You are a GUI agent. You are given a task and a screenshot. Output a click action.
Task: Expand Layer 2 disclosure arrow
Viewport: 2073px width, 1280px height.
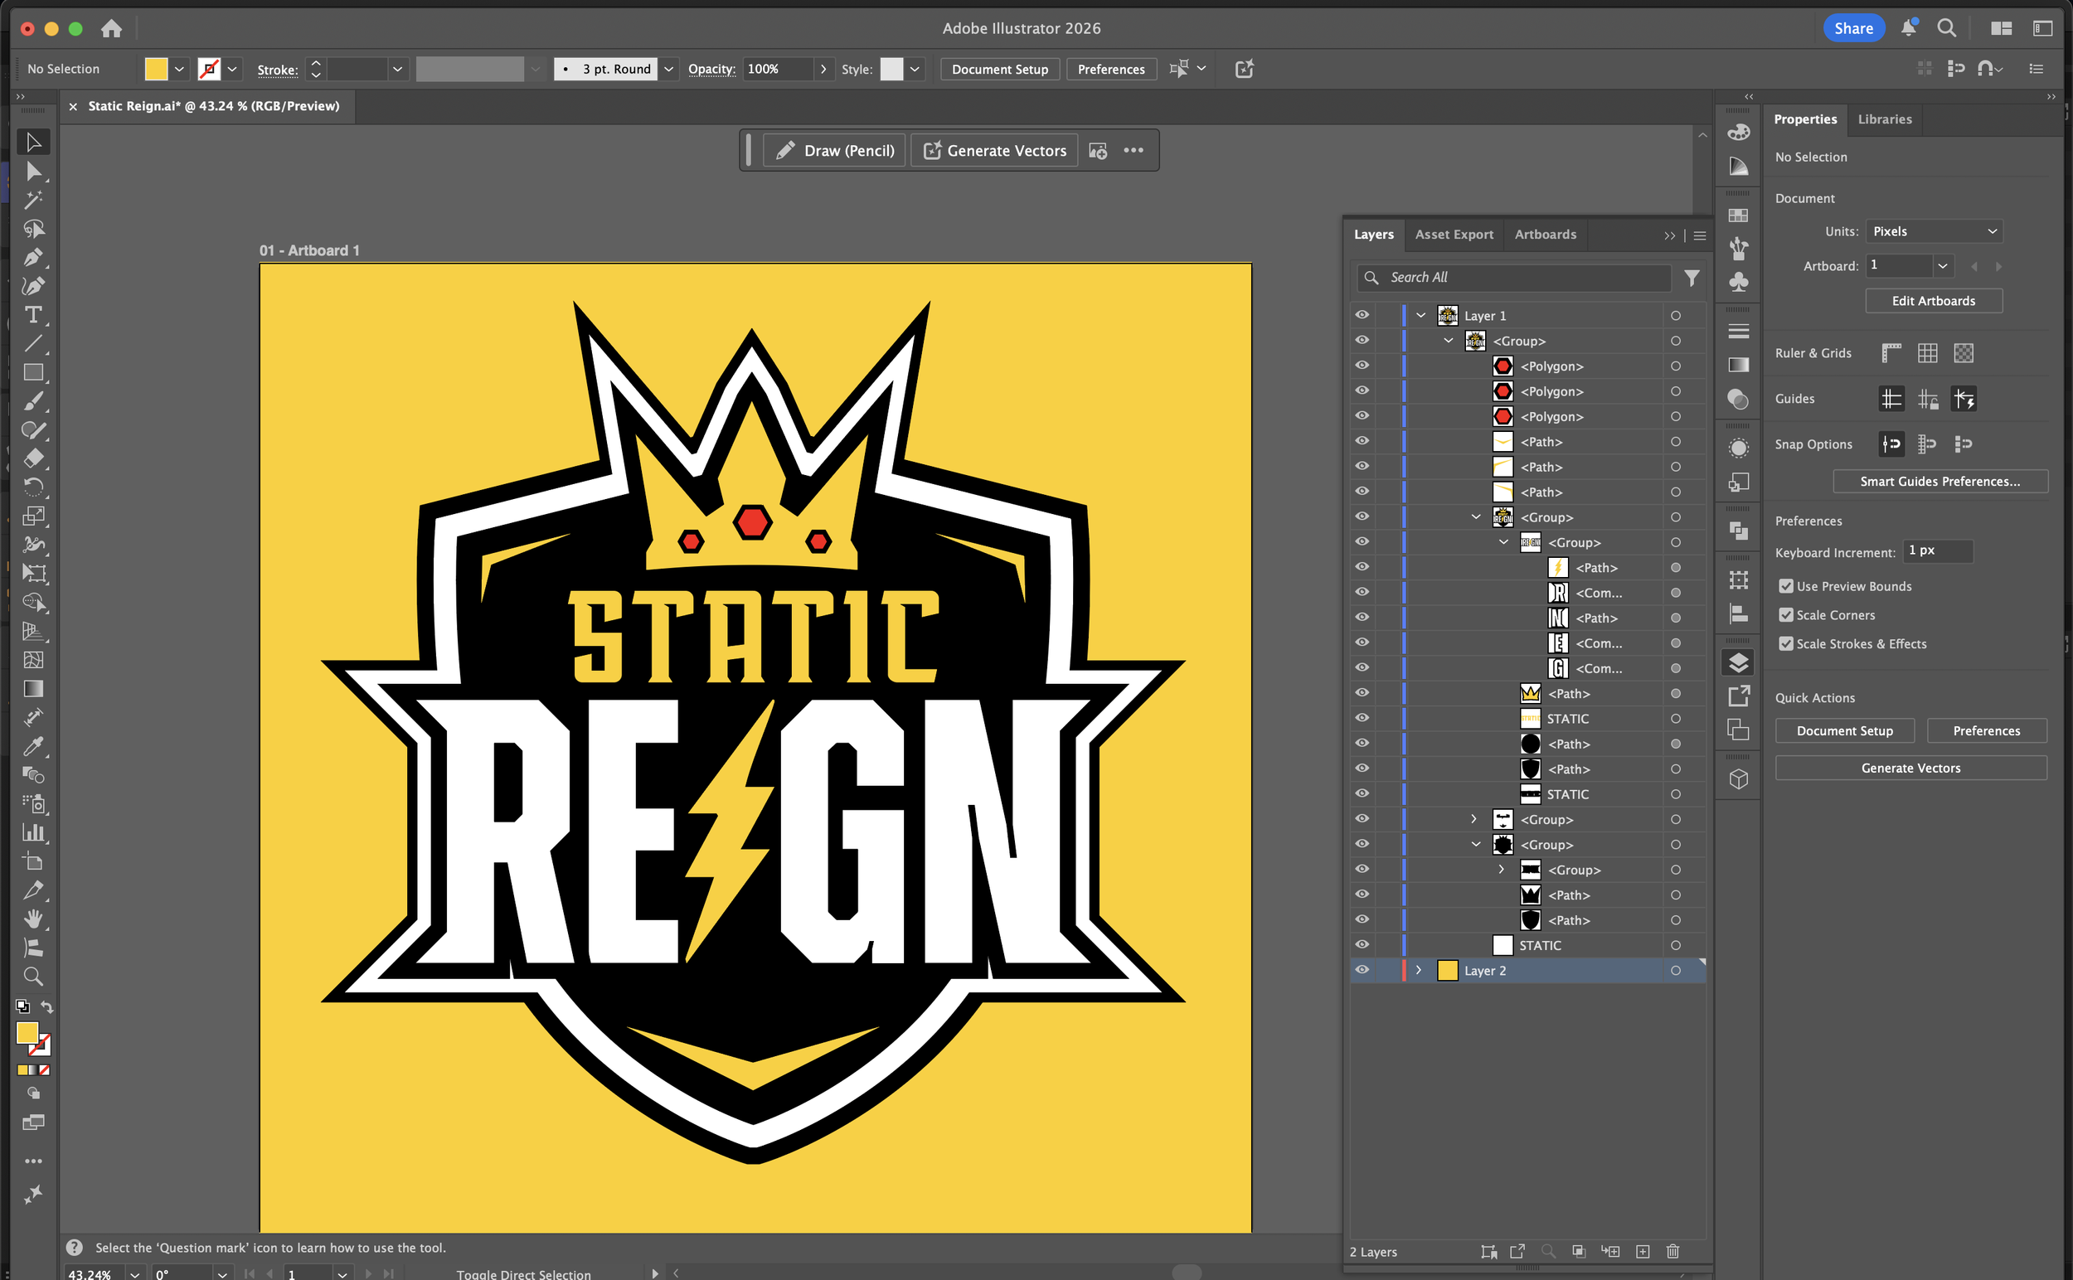point(1420,970)
